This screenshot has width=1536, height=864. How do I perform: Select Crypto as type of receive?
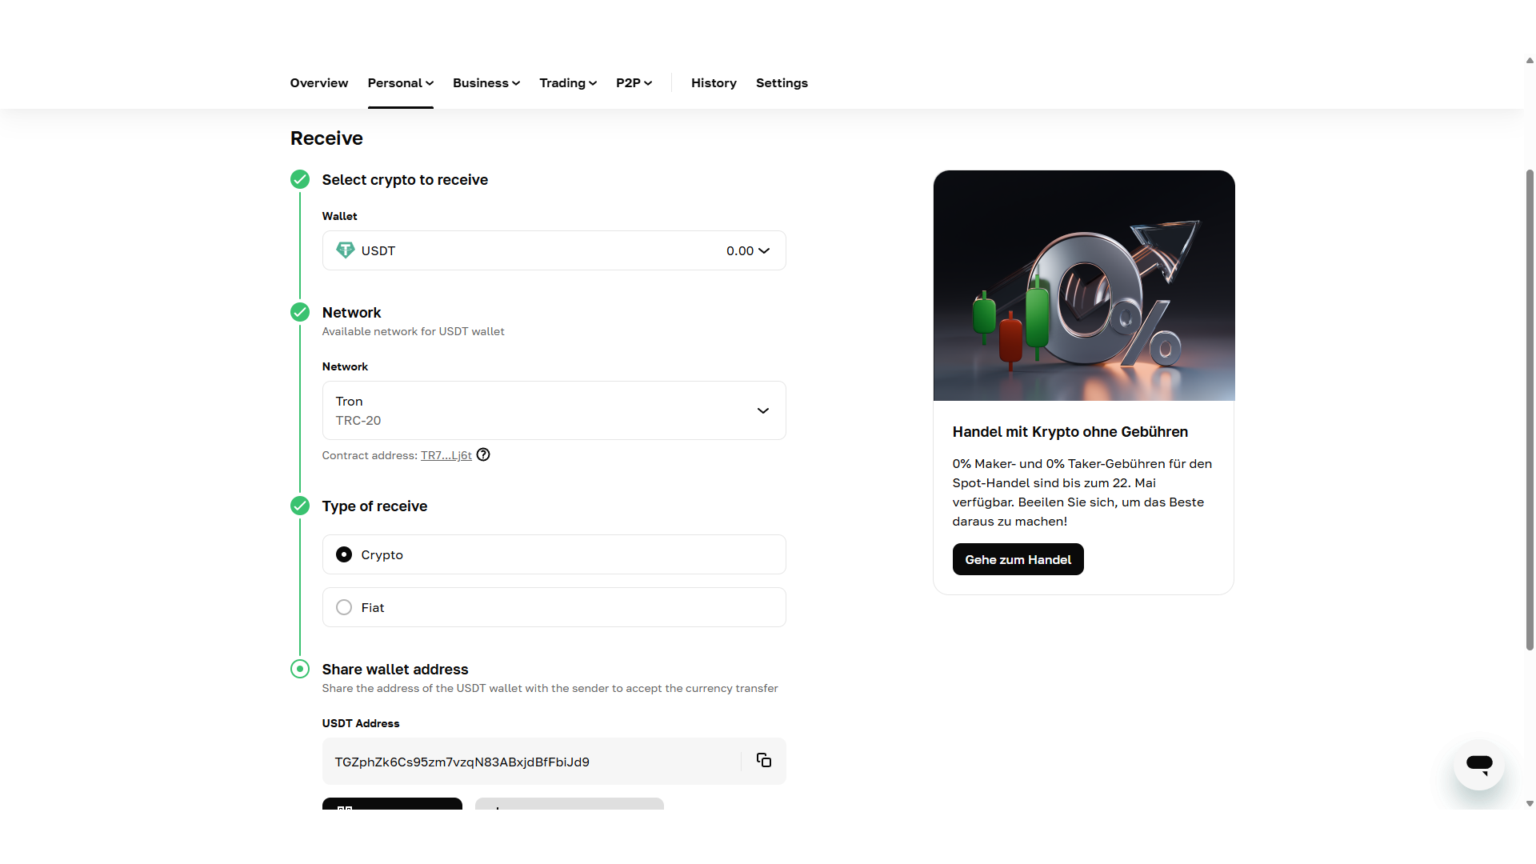(x=554, y=554)
